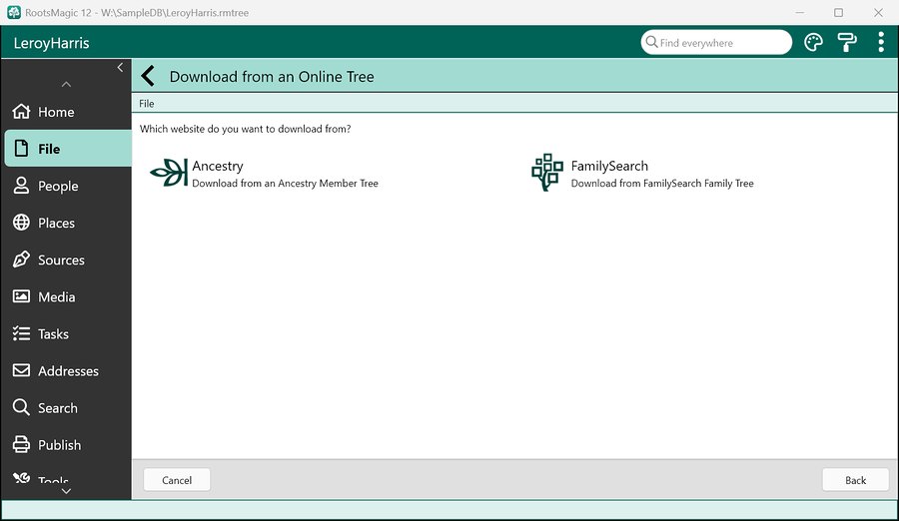899x521 pixels.
Task: Minimize the RootsMagic window
Action: 800,12
